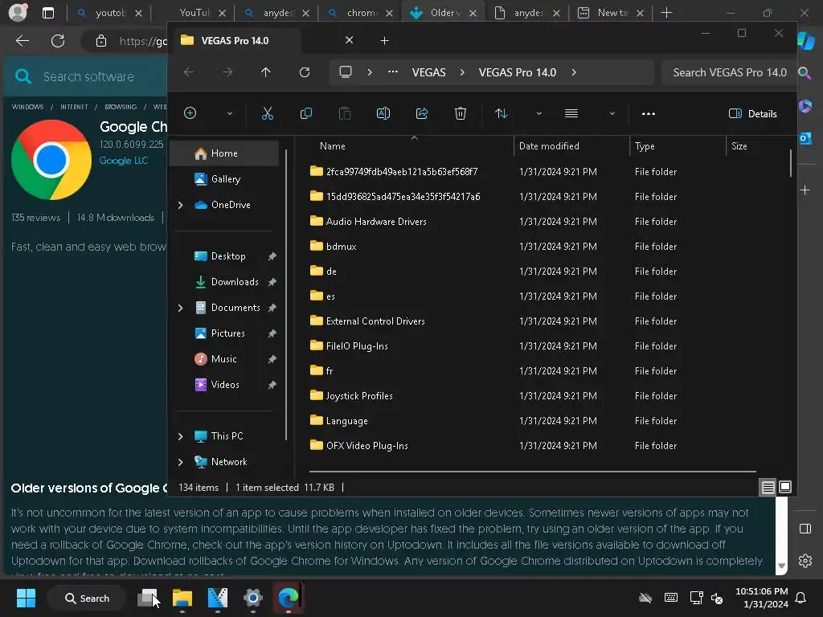Click the Google LLC developer link
823x617 pixels.
click(124, 161)
